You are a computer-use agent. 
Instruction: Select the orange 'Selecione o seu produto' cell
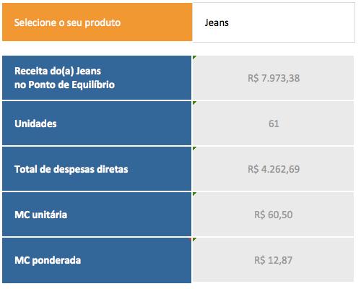(x=97, y=22)
